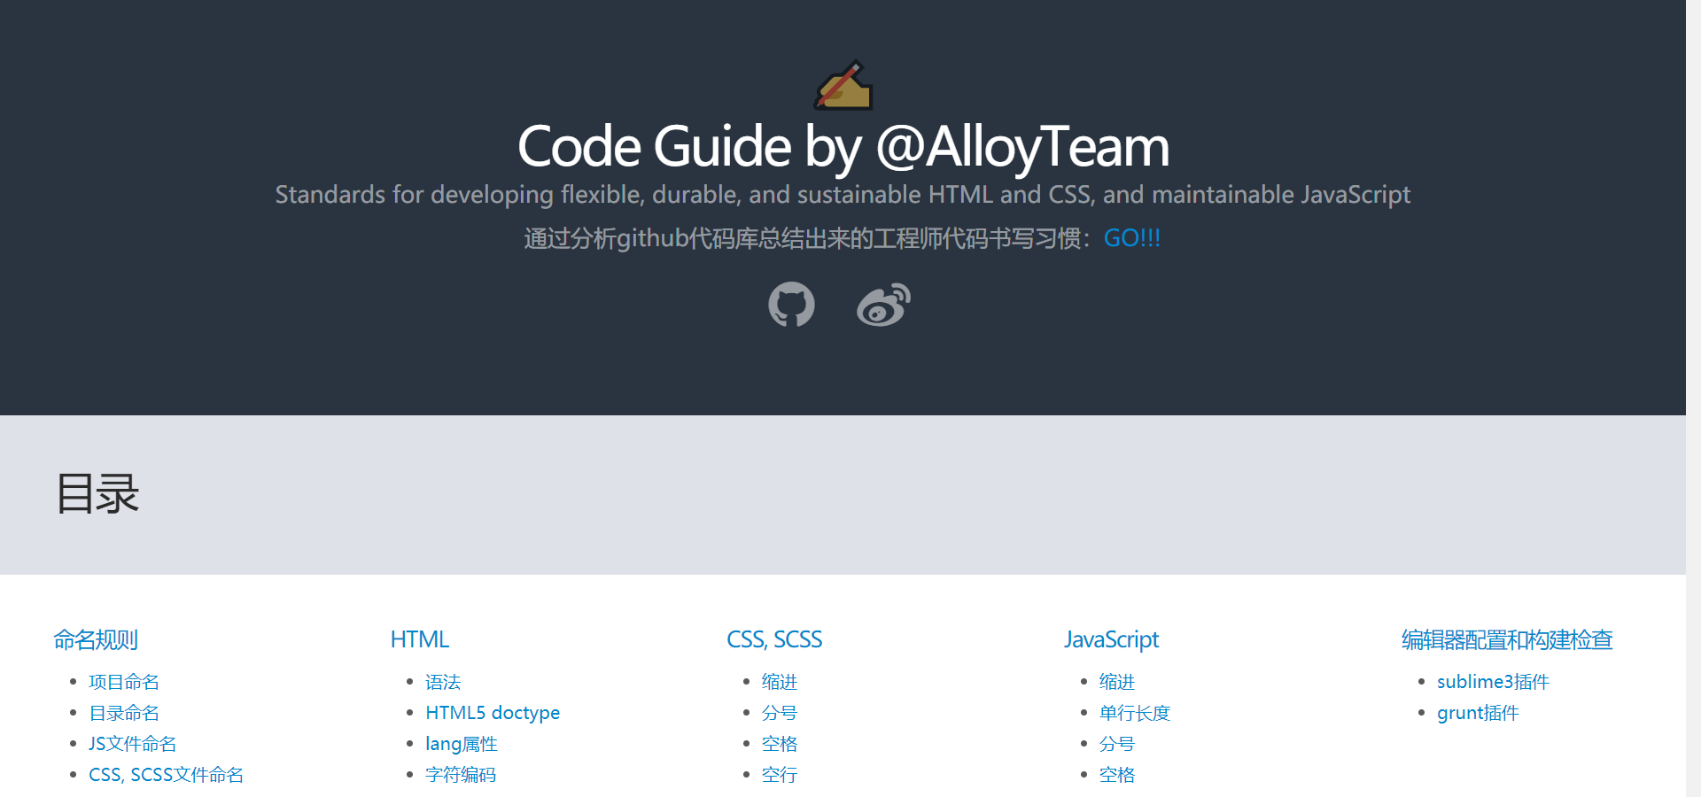Visit 单行长度 link
The width and height of the screenshot is (1701, 797).
pos(1135,713)
